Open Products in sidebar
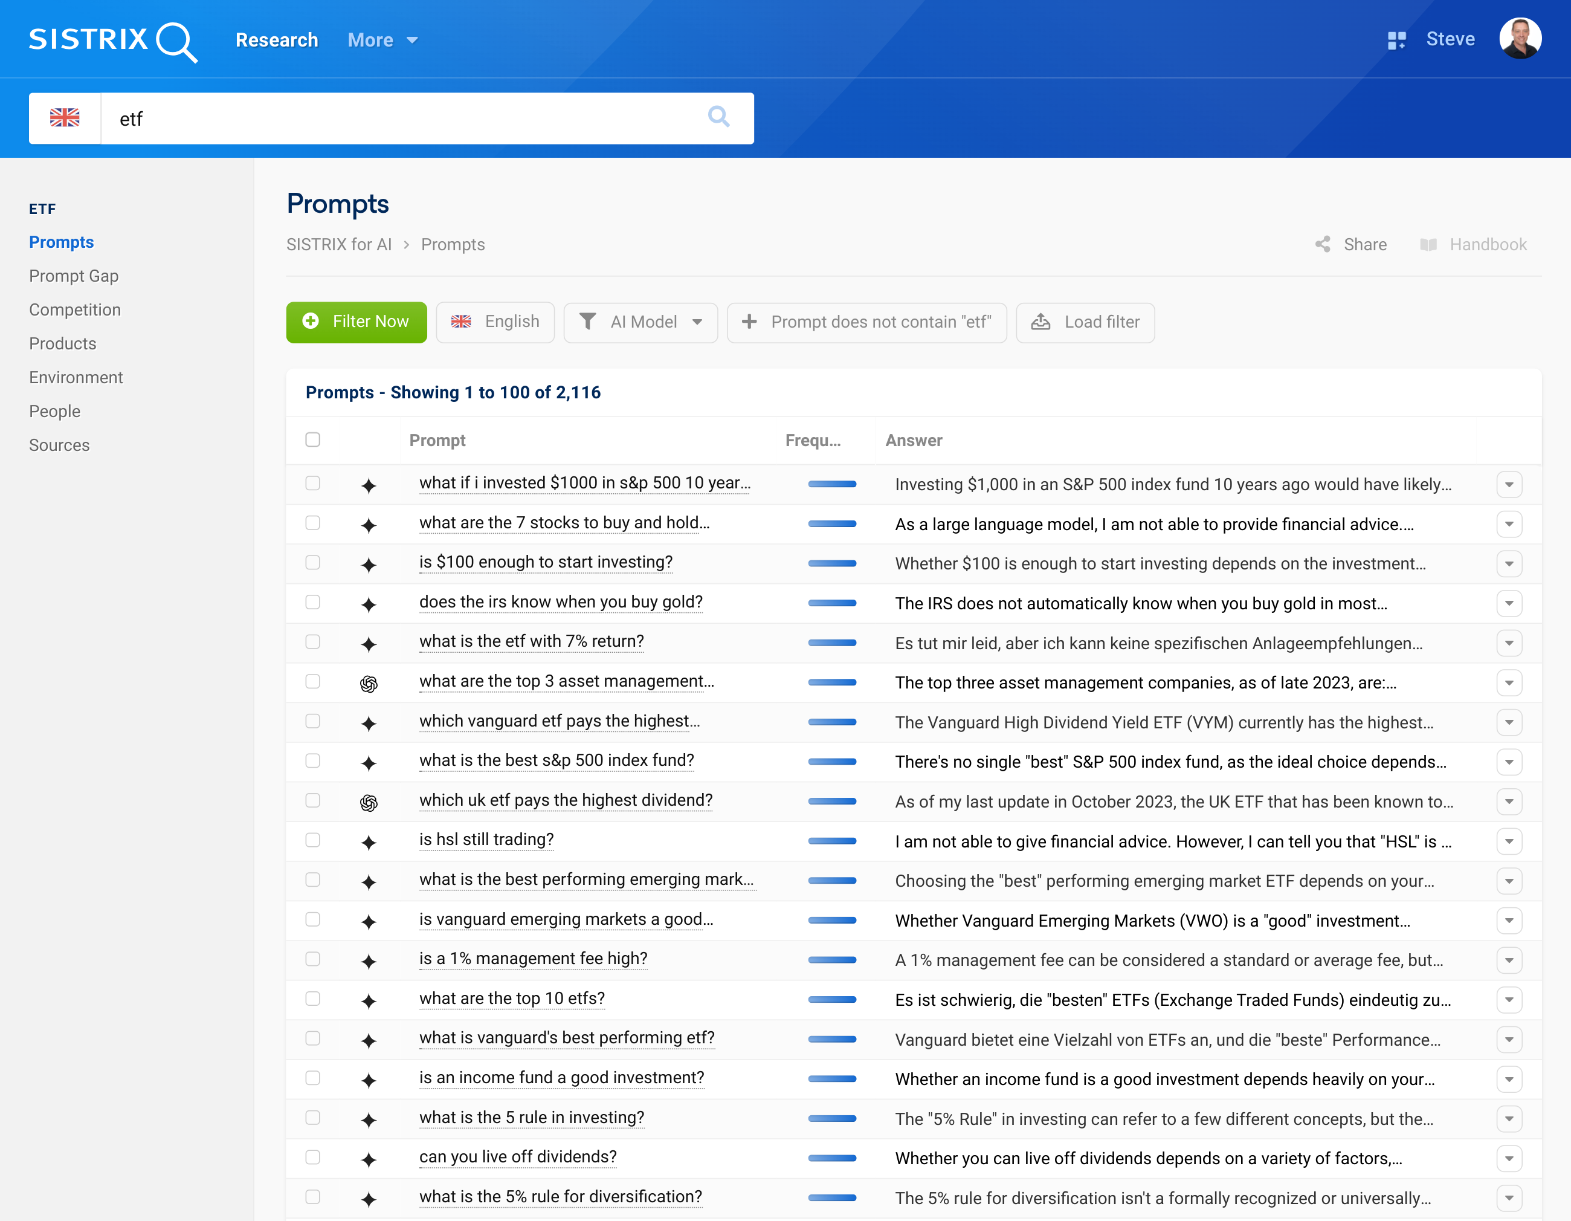 63,344
